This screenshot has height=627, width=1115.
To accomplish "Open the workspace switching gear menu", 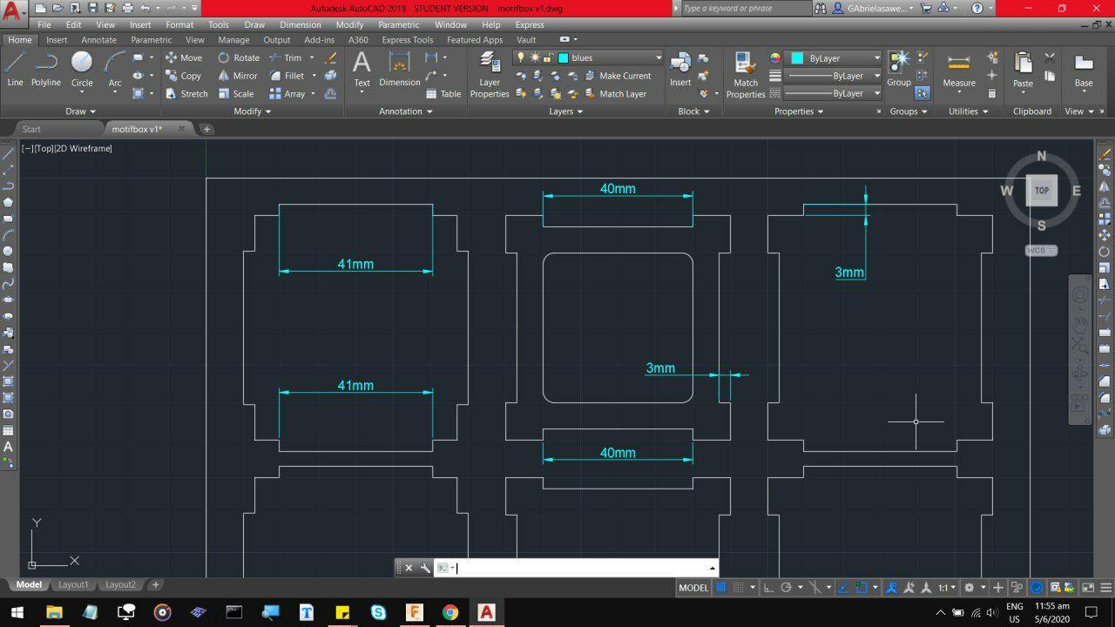I will point(974,588).
